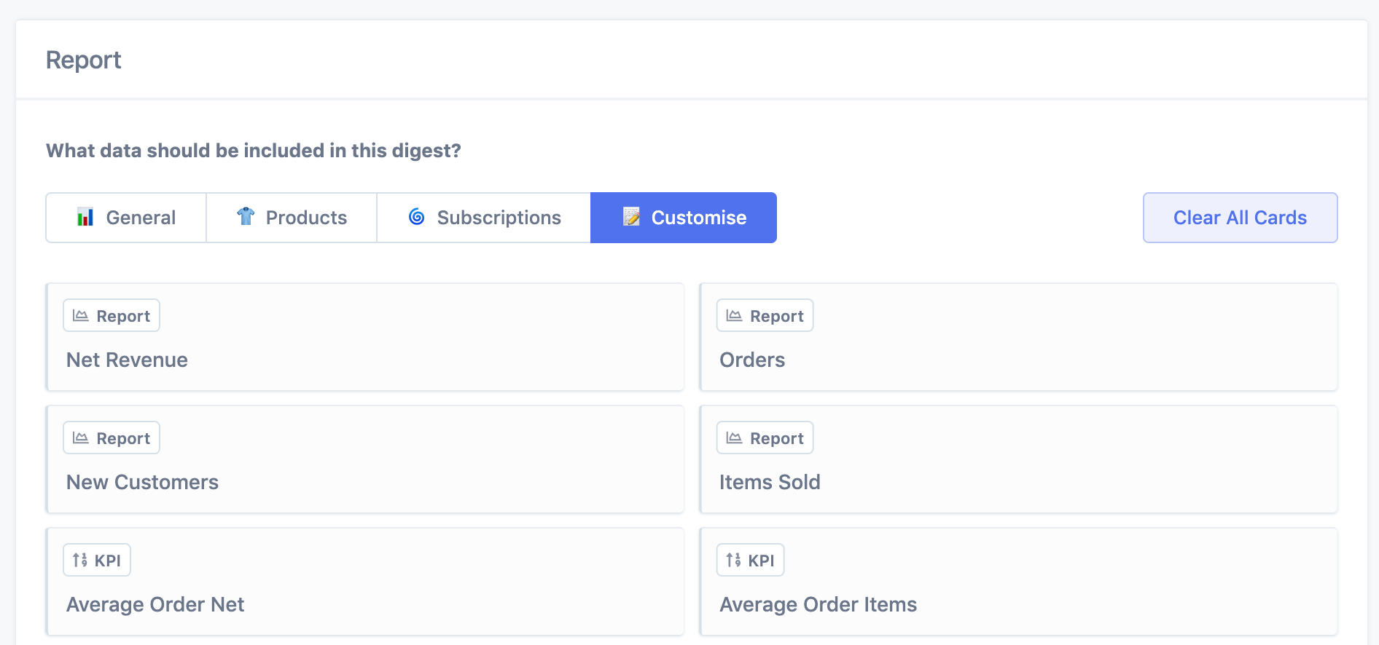Click the Average Order Net KPI card
Image resolution: width=1379 pixels, height=645 pixels.
point(364,604)
